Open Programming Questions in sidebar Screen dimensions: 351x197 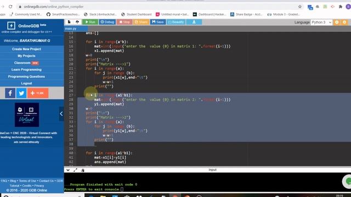pos(26,77)
